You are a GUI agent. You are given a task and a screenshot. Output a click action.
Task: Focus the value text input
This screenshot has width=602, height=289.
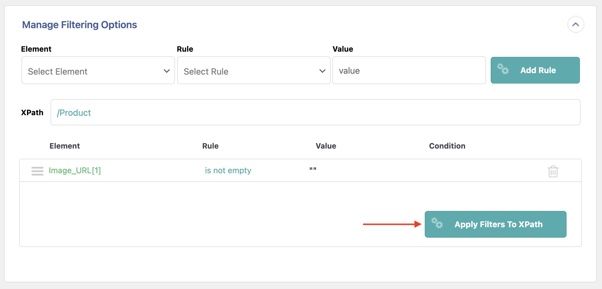click(x=409, y=71)
